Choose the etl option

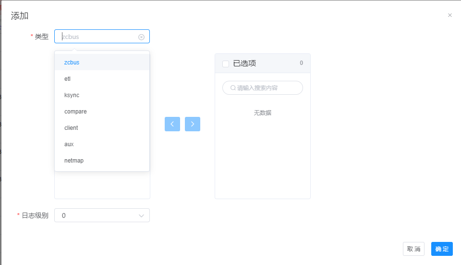[x=68, y=79]
